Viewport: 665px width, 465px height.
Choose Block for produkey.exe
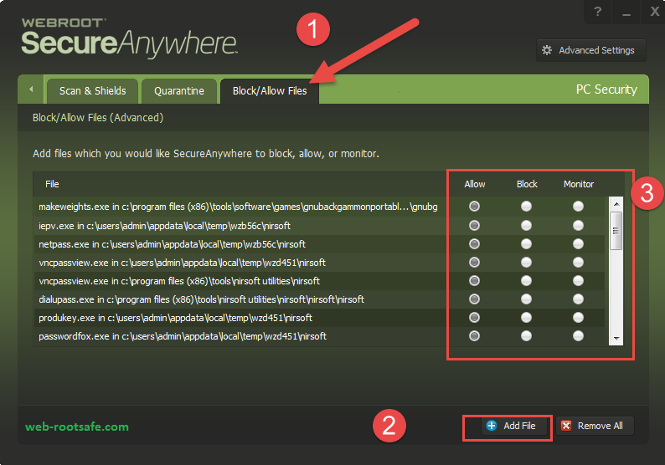[526, 318]
